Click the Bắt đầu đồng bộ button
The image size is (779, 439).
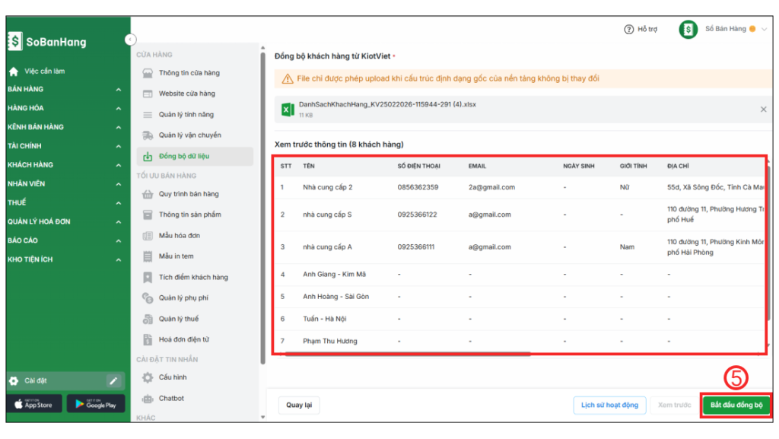(736, 405)
